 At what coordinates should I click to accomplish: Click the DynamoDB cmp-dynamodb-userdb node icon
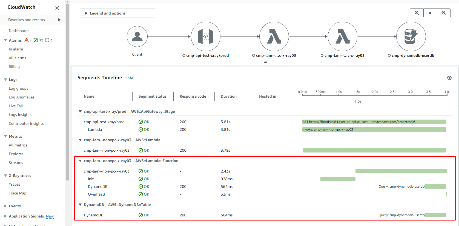point(411,36)
